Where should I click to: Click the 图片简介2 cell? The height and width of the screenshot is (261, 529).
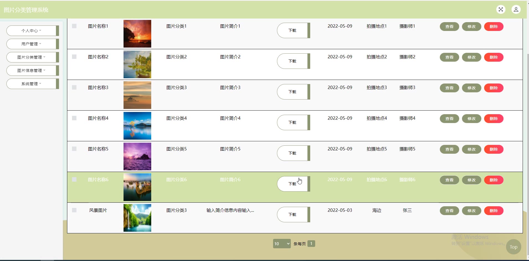click(x=230, y=57)
